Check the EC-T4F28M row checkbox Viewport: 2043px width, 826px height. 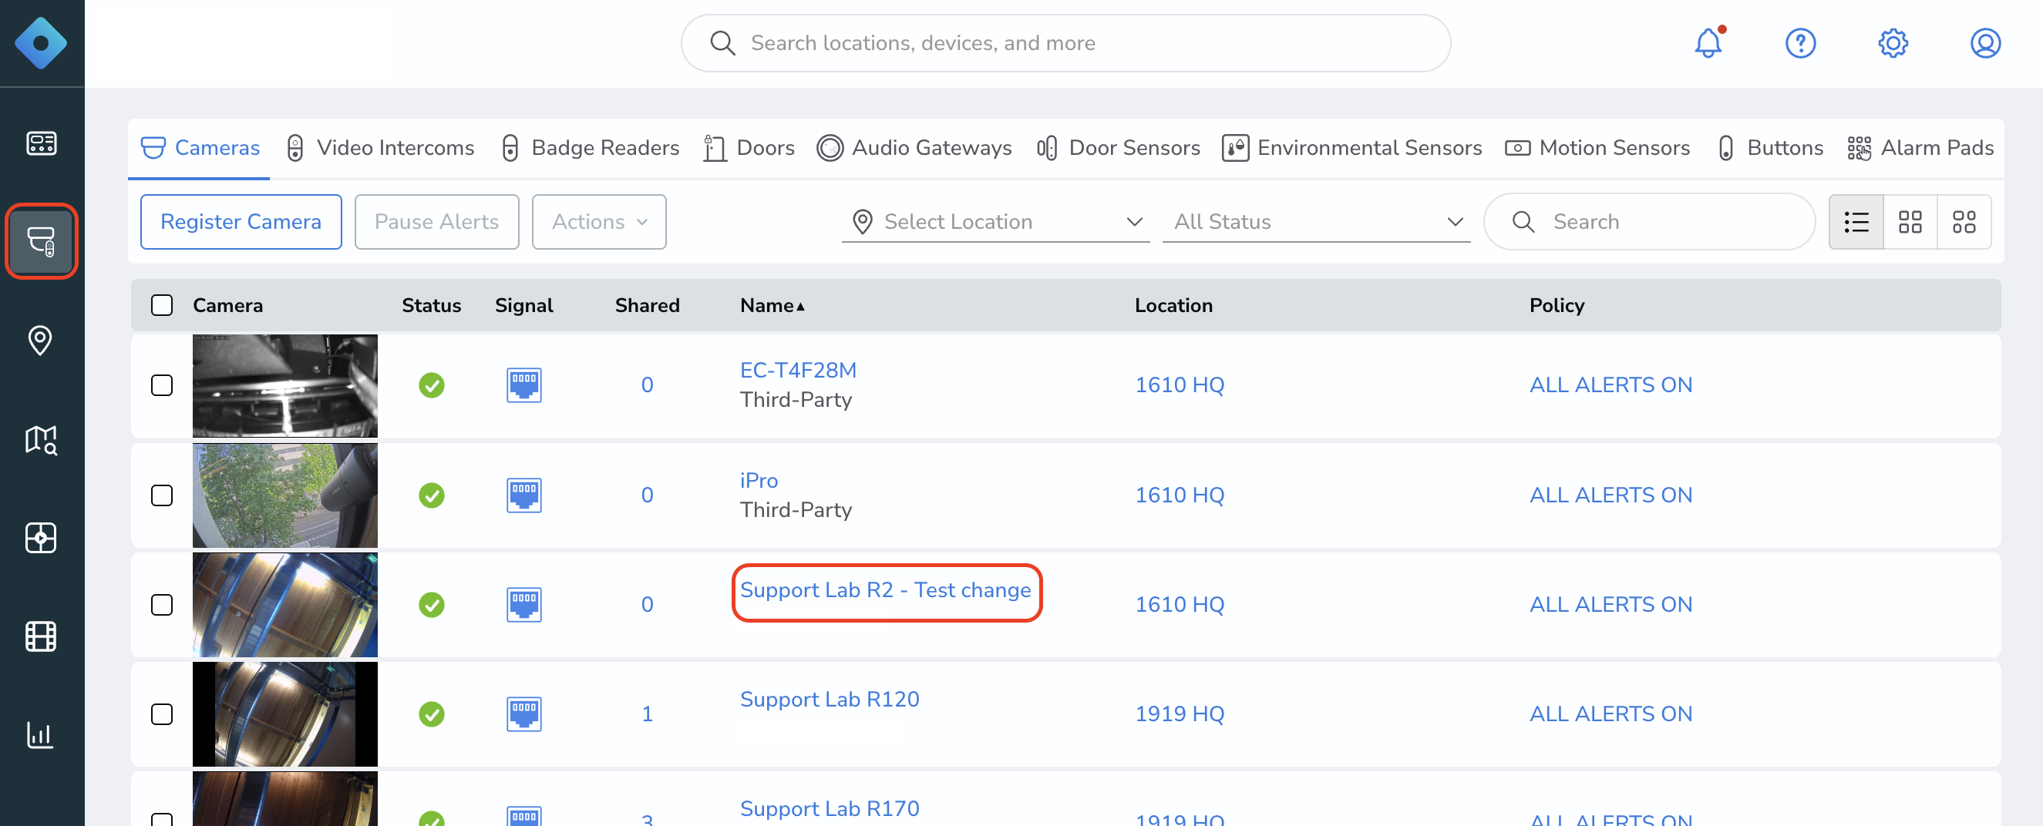pyautogui.click(x=162, y=385)
